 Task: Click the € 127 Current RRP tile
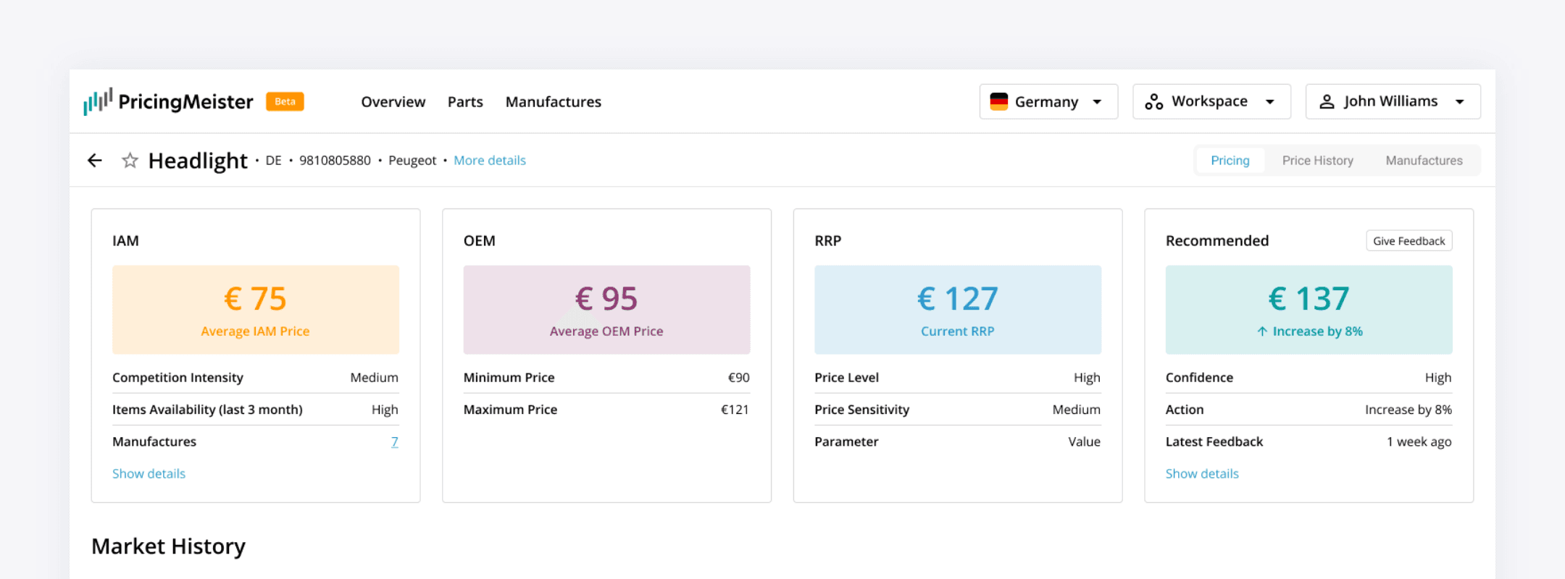[958, 310]
